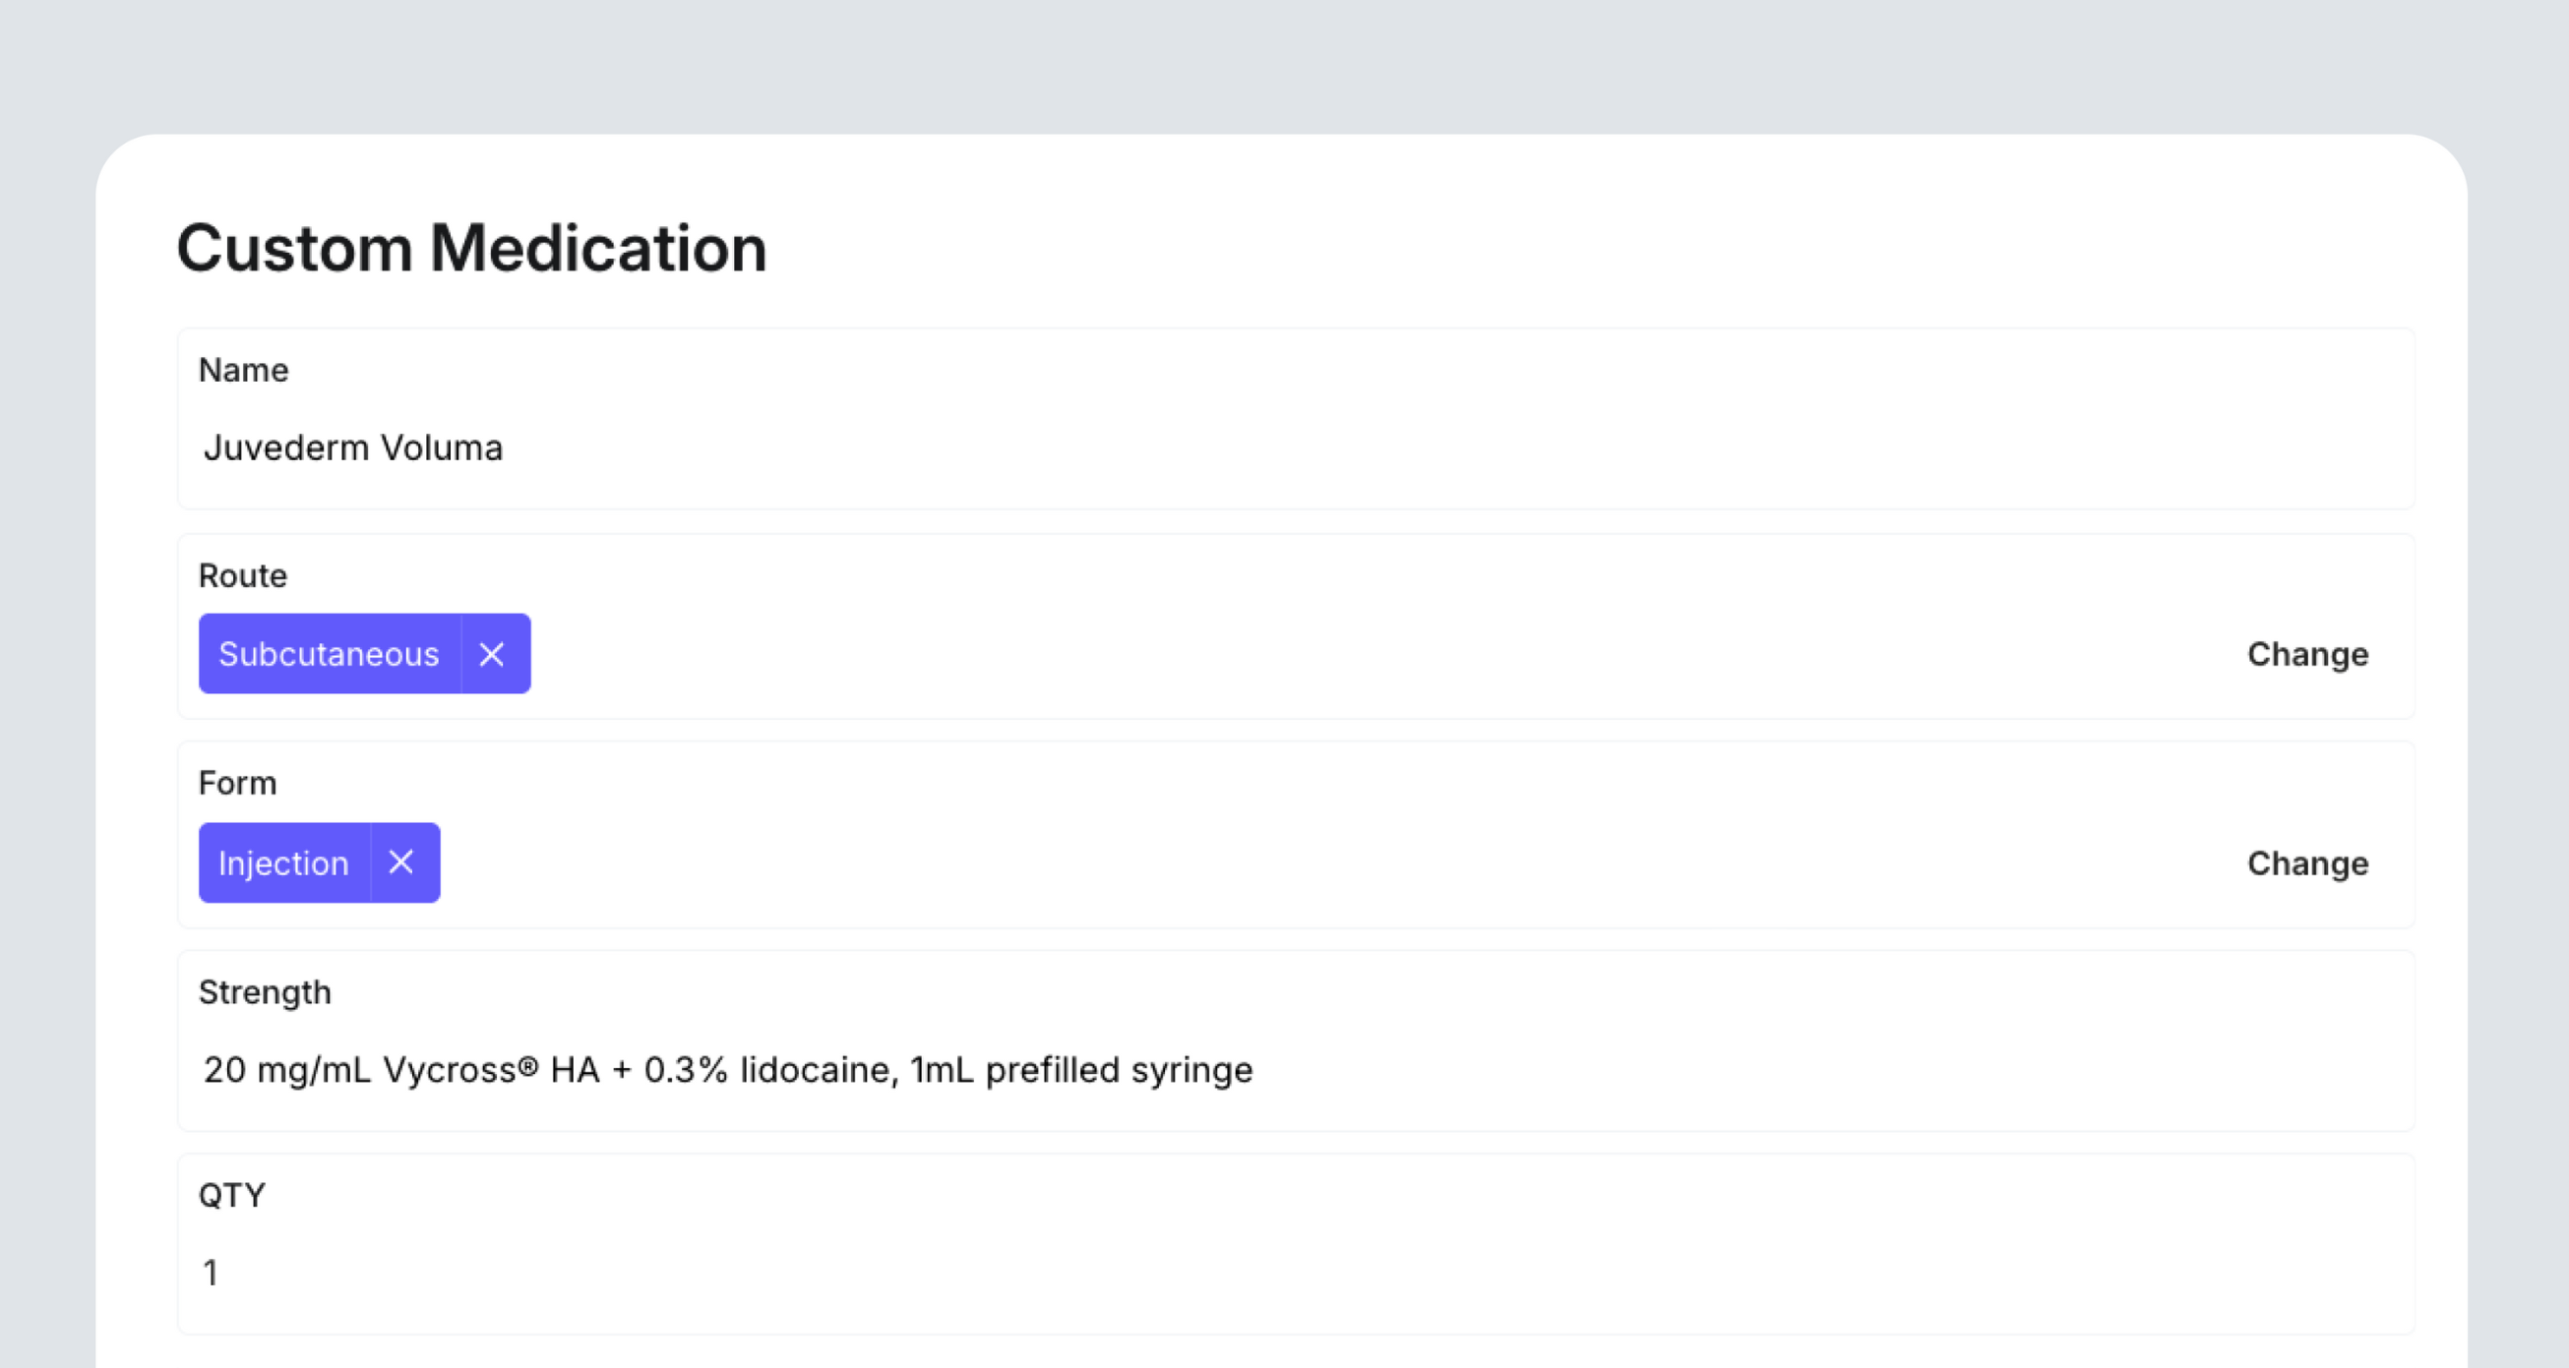Click the Name field label
The height and width of the screenshot is (1368, 2569).
[243, 370]
